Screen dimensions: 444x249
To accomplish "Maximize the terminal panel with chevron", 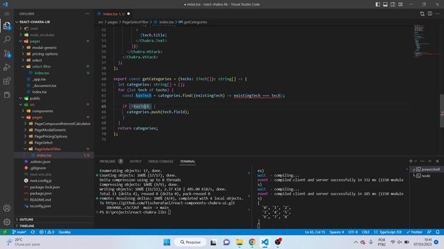I will pyautogui.click(x=430, y=161).
